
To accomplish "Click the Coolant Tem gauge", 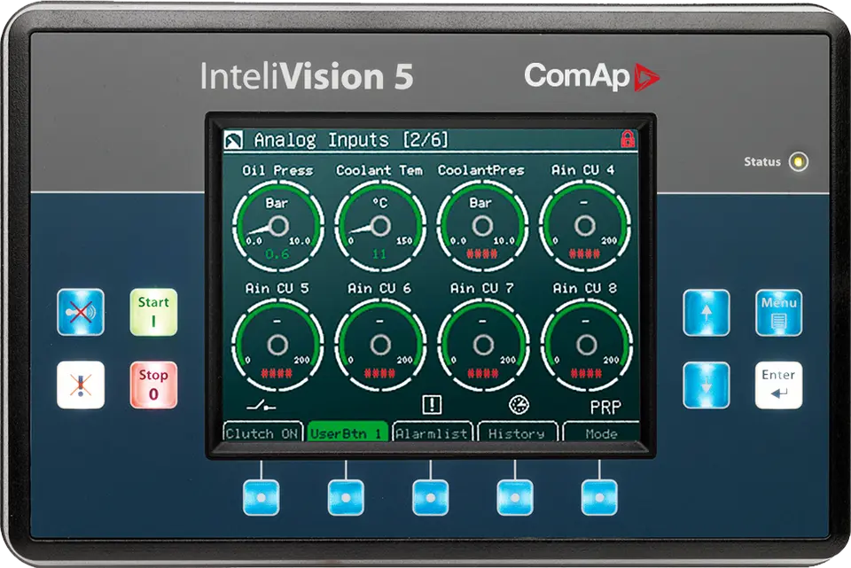I will (x=380, y=226).
